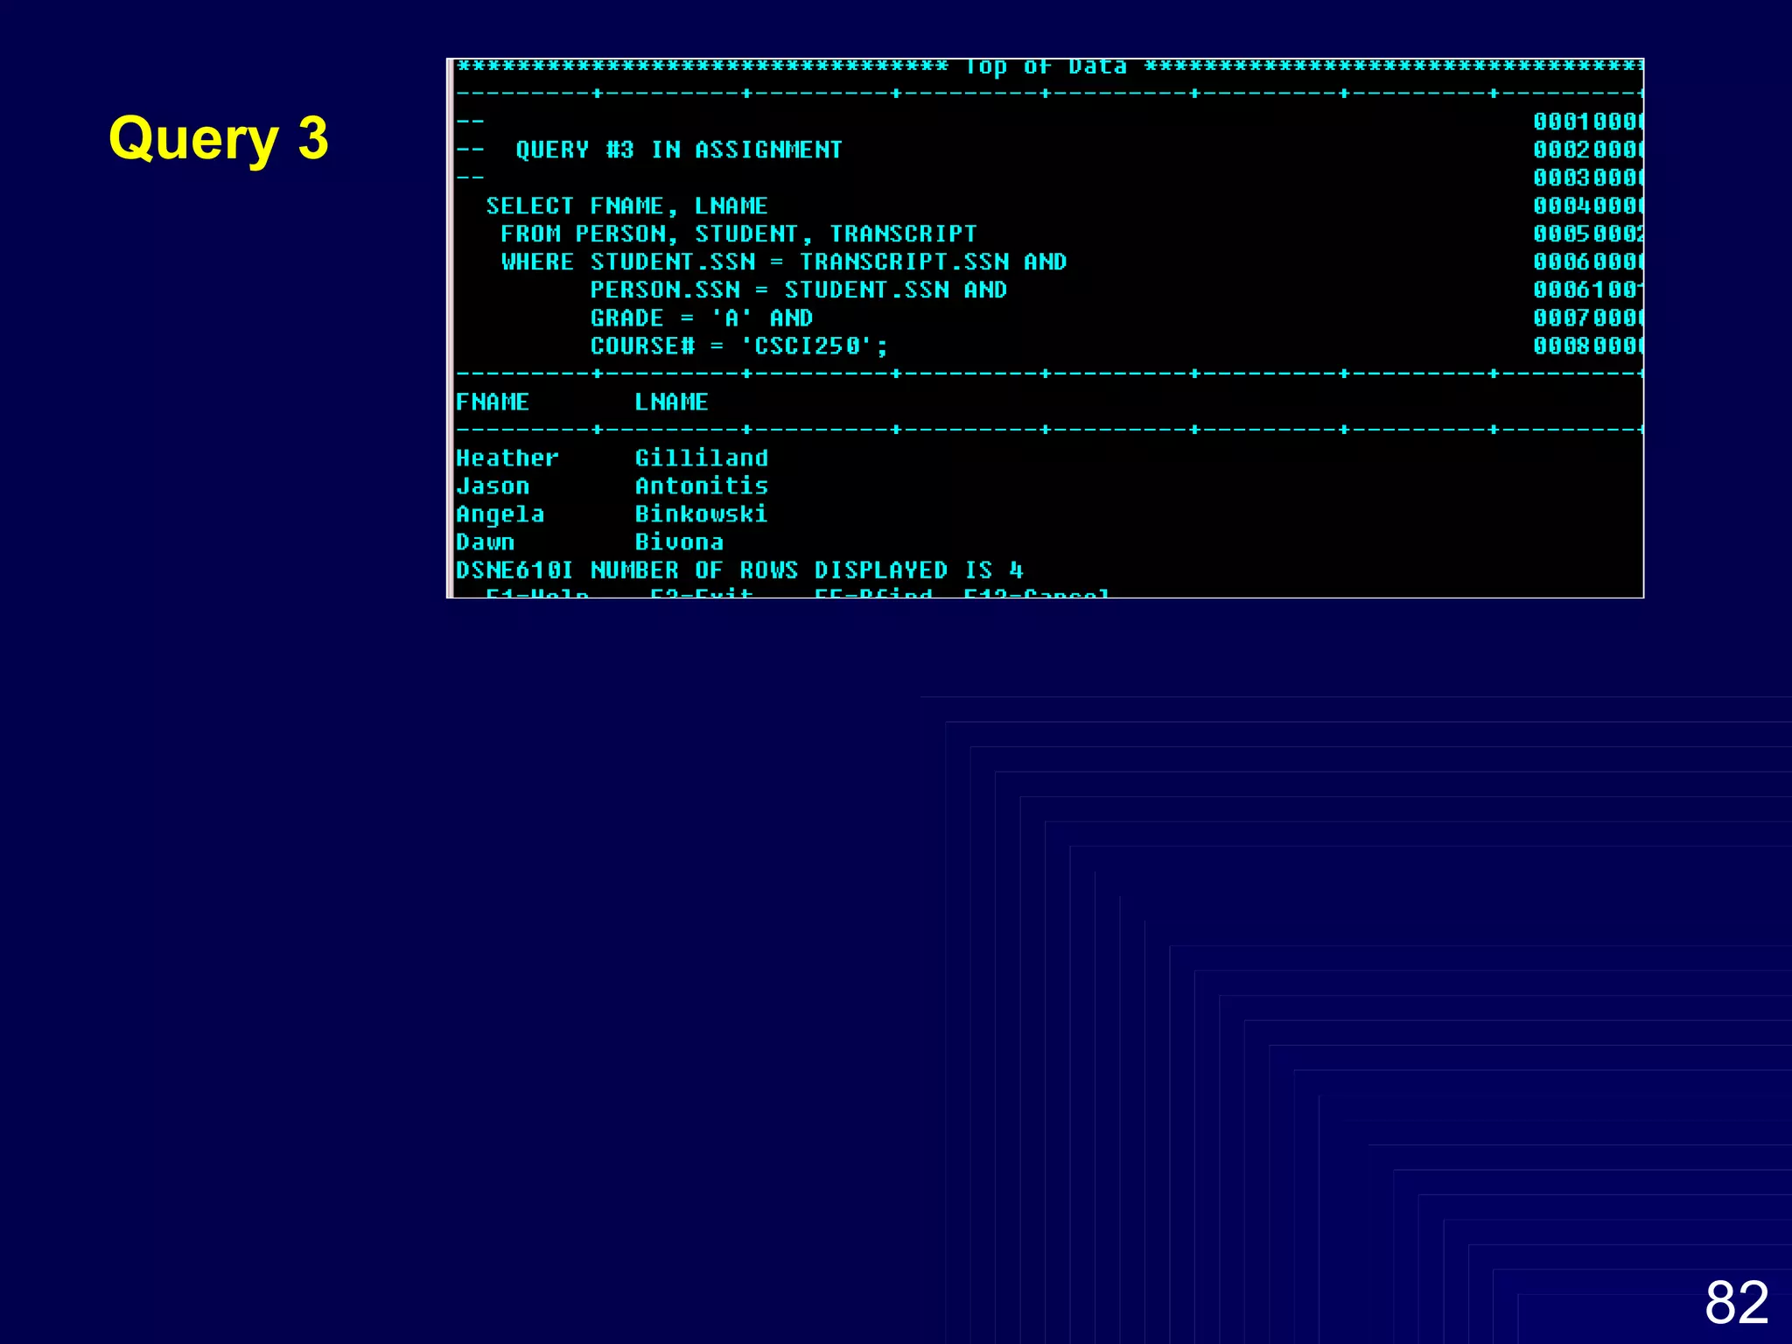Click line sequence number 00040000
The width and height of the screenshot is (1792, 1344).
(1587, 206)
